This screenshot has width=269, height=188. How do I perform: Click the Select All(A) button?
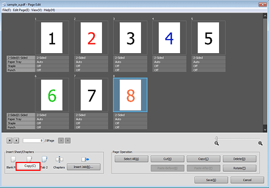click(131, 159)
